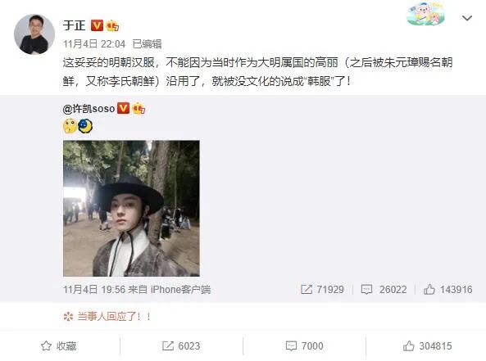Click the repost icon showing 71929
The width and height of the screenshot is (486, 361).
307,289
